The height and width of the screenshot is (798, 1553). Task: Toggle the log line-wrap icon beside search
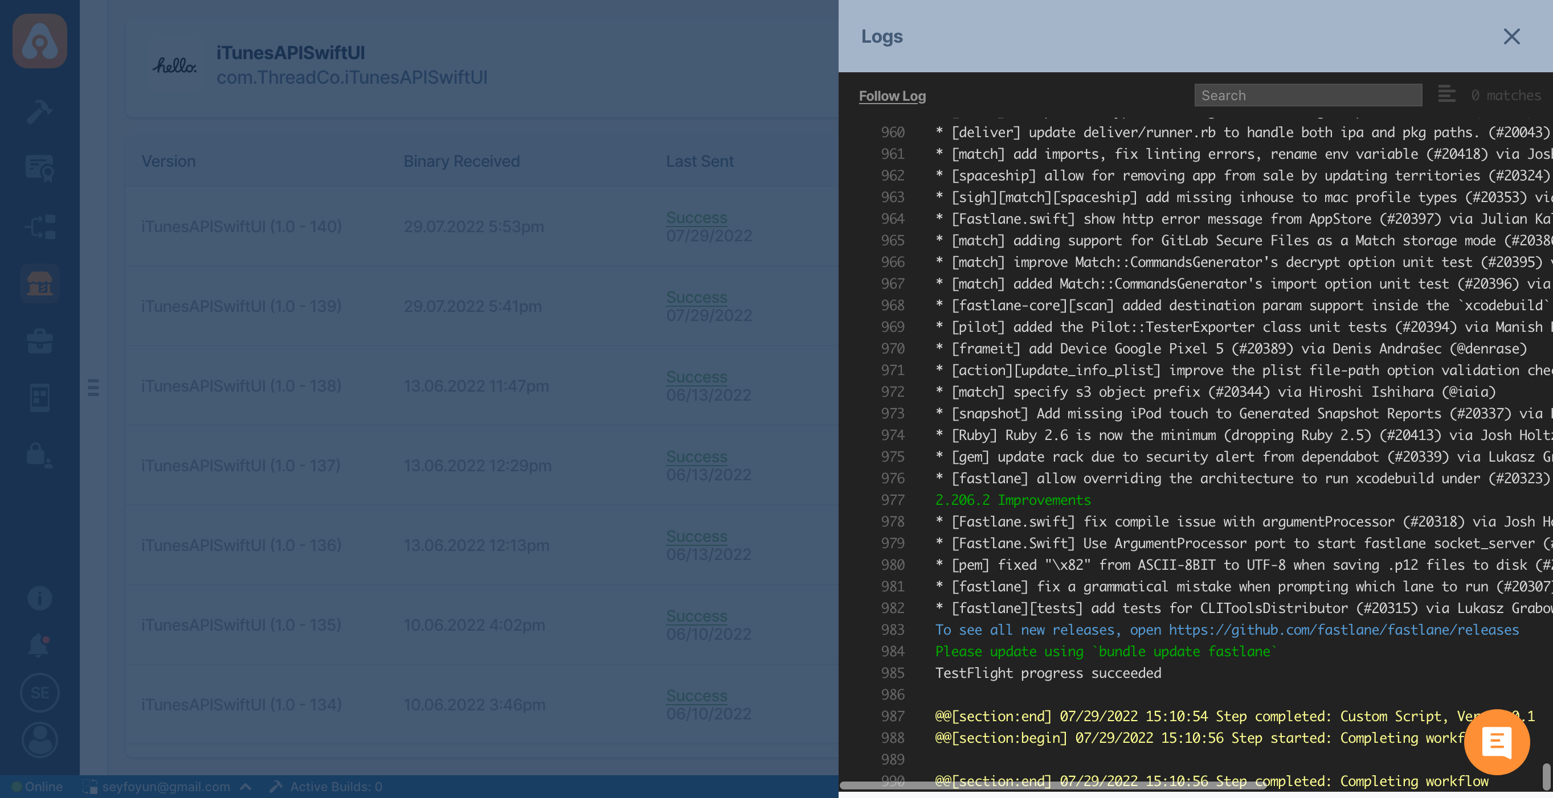coord(1446,94)
